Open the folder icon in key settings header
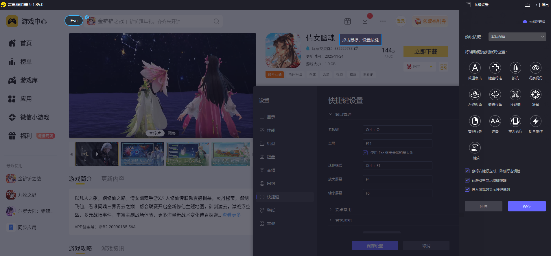Image resolution: width=551 pixels, height=256 pixels. (x=527, y=5)
